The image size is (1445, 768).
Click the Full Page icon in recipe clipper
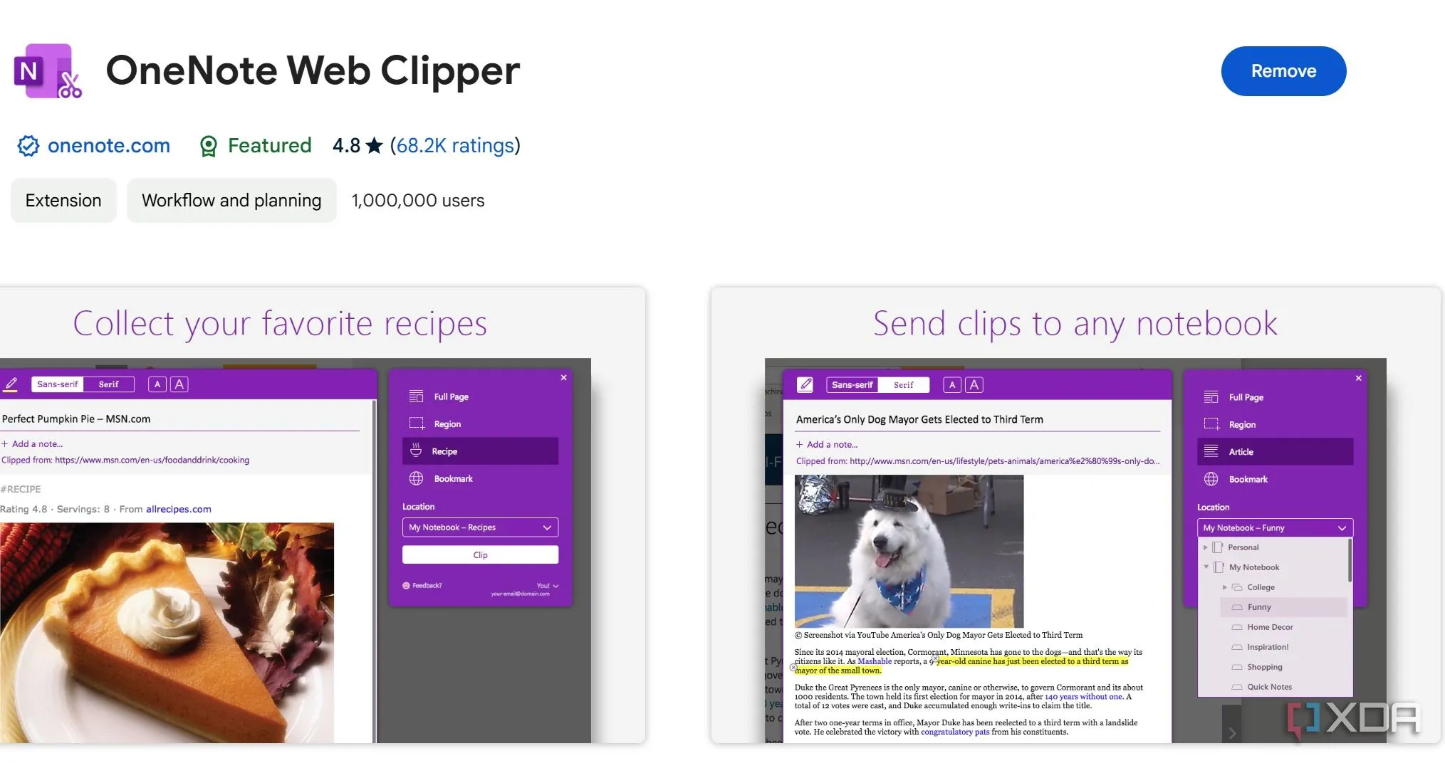(x=417, y=396)
